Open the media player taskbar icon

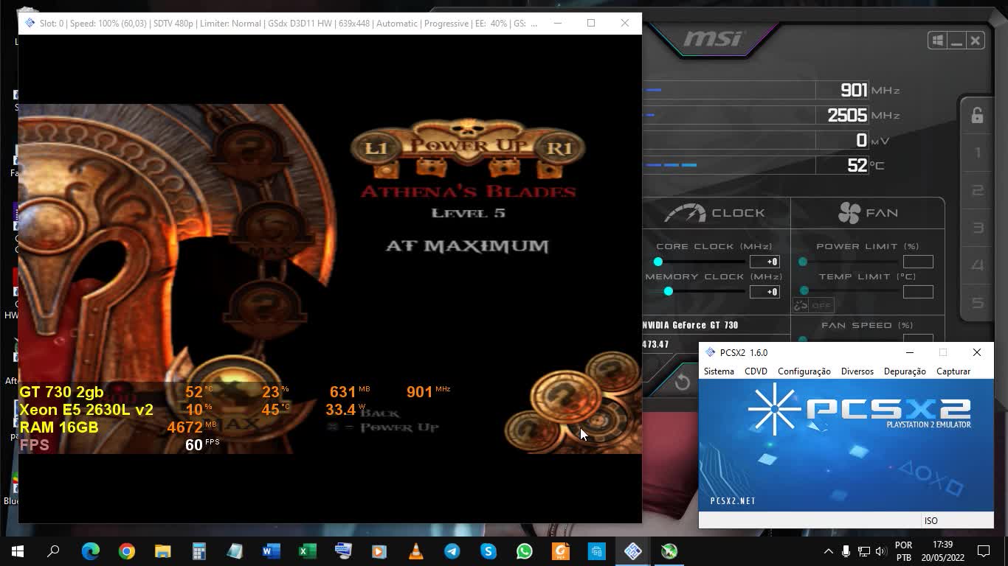[379, 551]
